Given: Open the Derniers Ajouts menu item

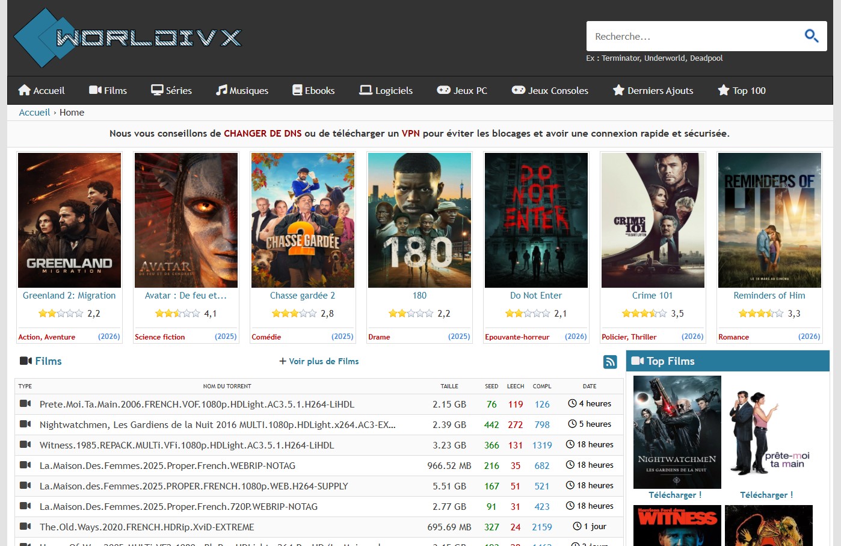Looking at the screenshot, I should click(x=653, y=90).
